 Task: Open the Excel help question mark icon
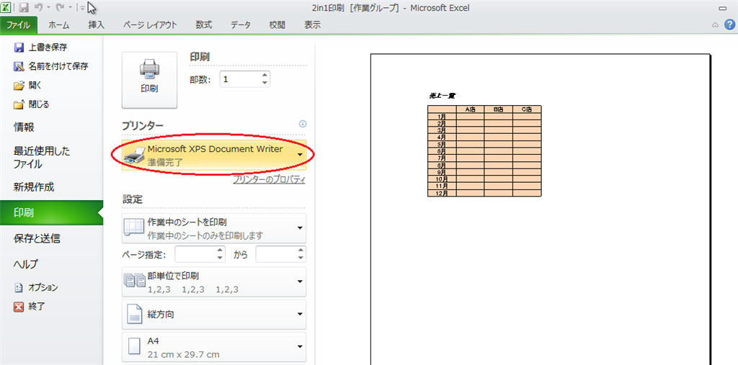729,24
